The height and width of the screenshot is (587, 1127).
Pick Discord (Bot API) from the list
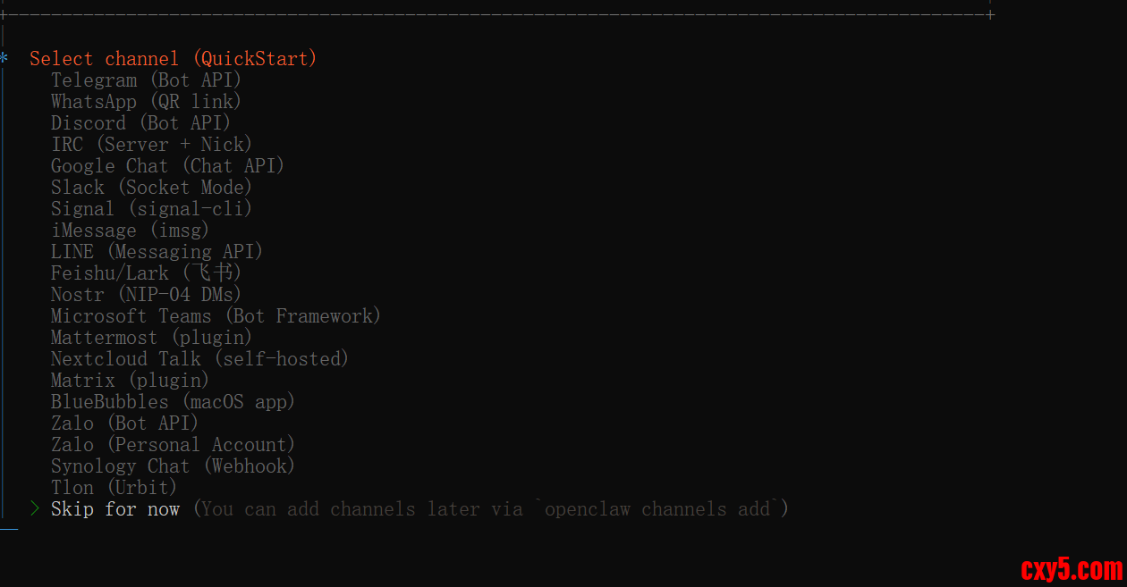[x=140, y=123]
